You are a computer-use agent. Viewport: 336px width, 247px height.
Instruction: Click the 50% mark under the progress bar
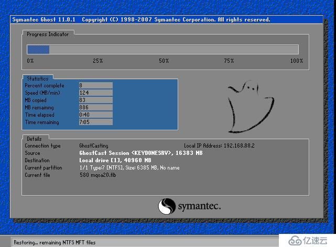[x=164, y=61]
